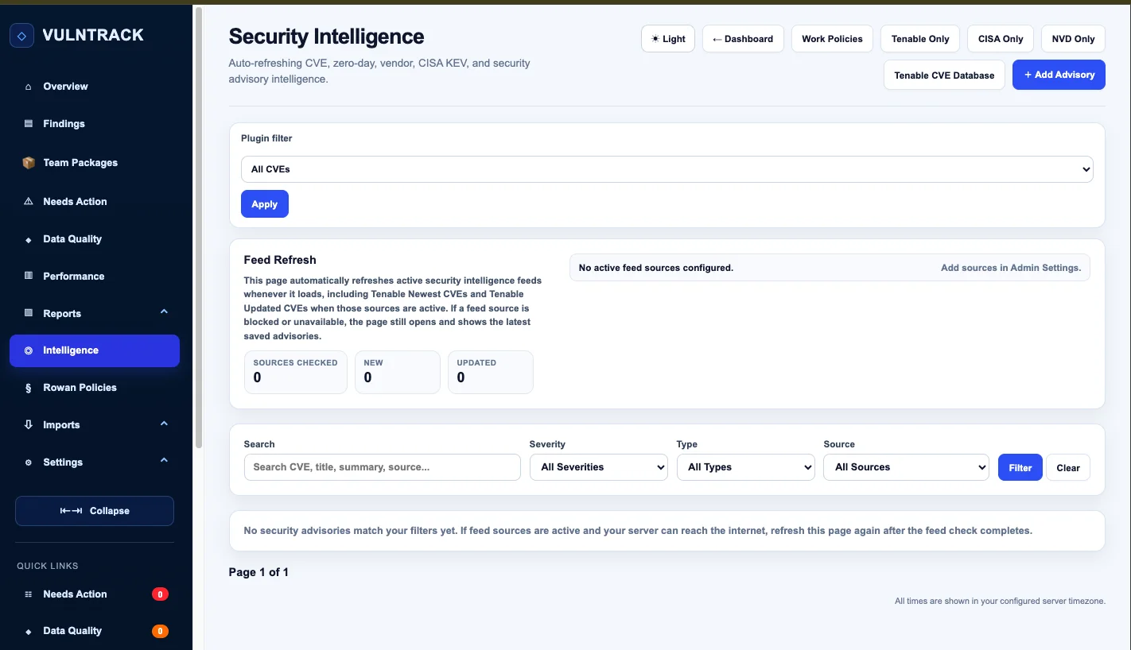This screenshot has width=1131, height=650.
Task: Click the Clear filters button
Action: coord(1068,467)
